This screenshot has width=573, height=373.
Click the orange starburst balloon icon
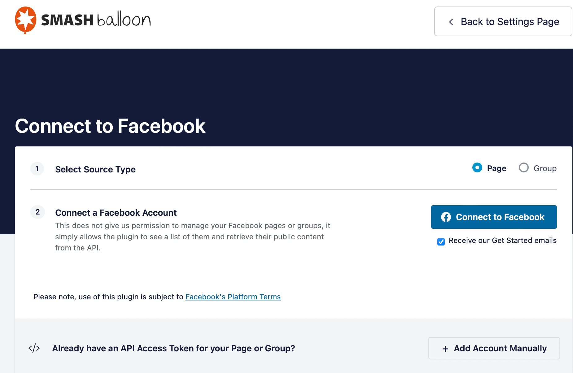[x=25, y=20]
